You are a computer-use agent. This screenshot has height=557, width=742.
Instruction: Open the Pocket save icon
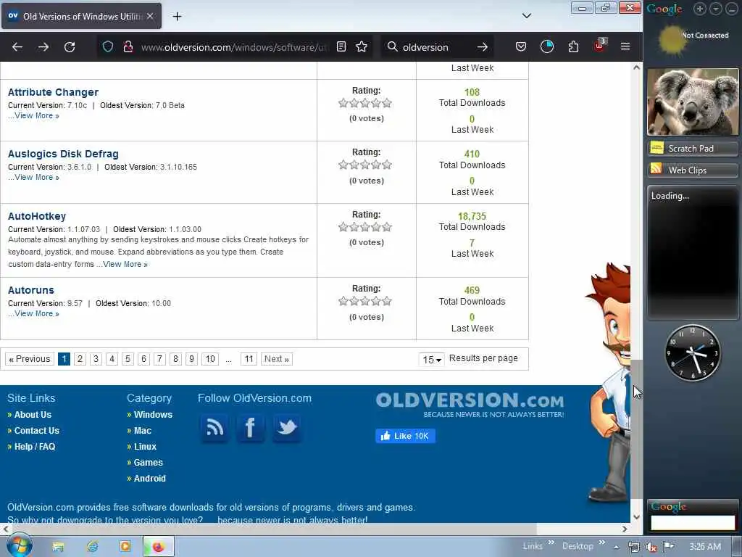coord(521,46)
